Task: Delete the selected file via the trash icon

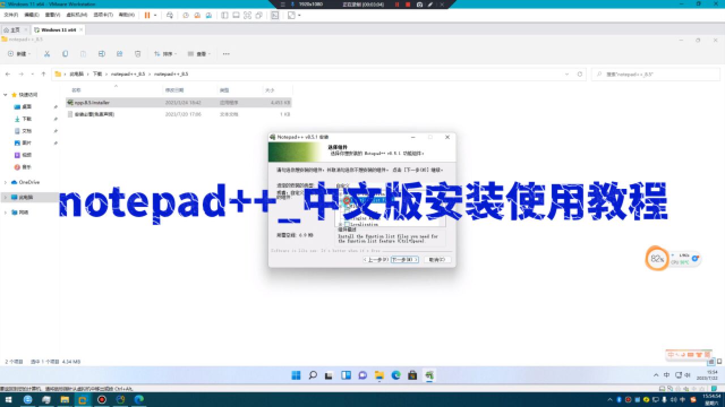Action: click(137, 54)
